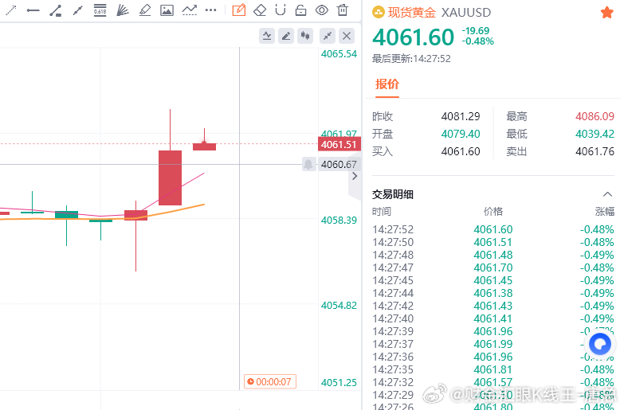Toggle magnet snap mode
The width and height of the screenshot is (624, 410).
coord(281,10)
